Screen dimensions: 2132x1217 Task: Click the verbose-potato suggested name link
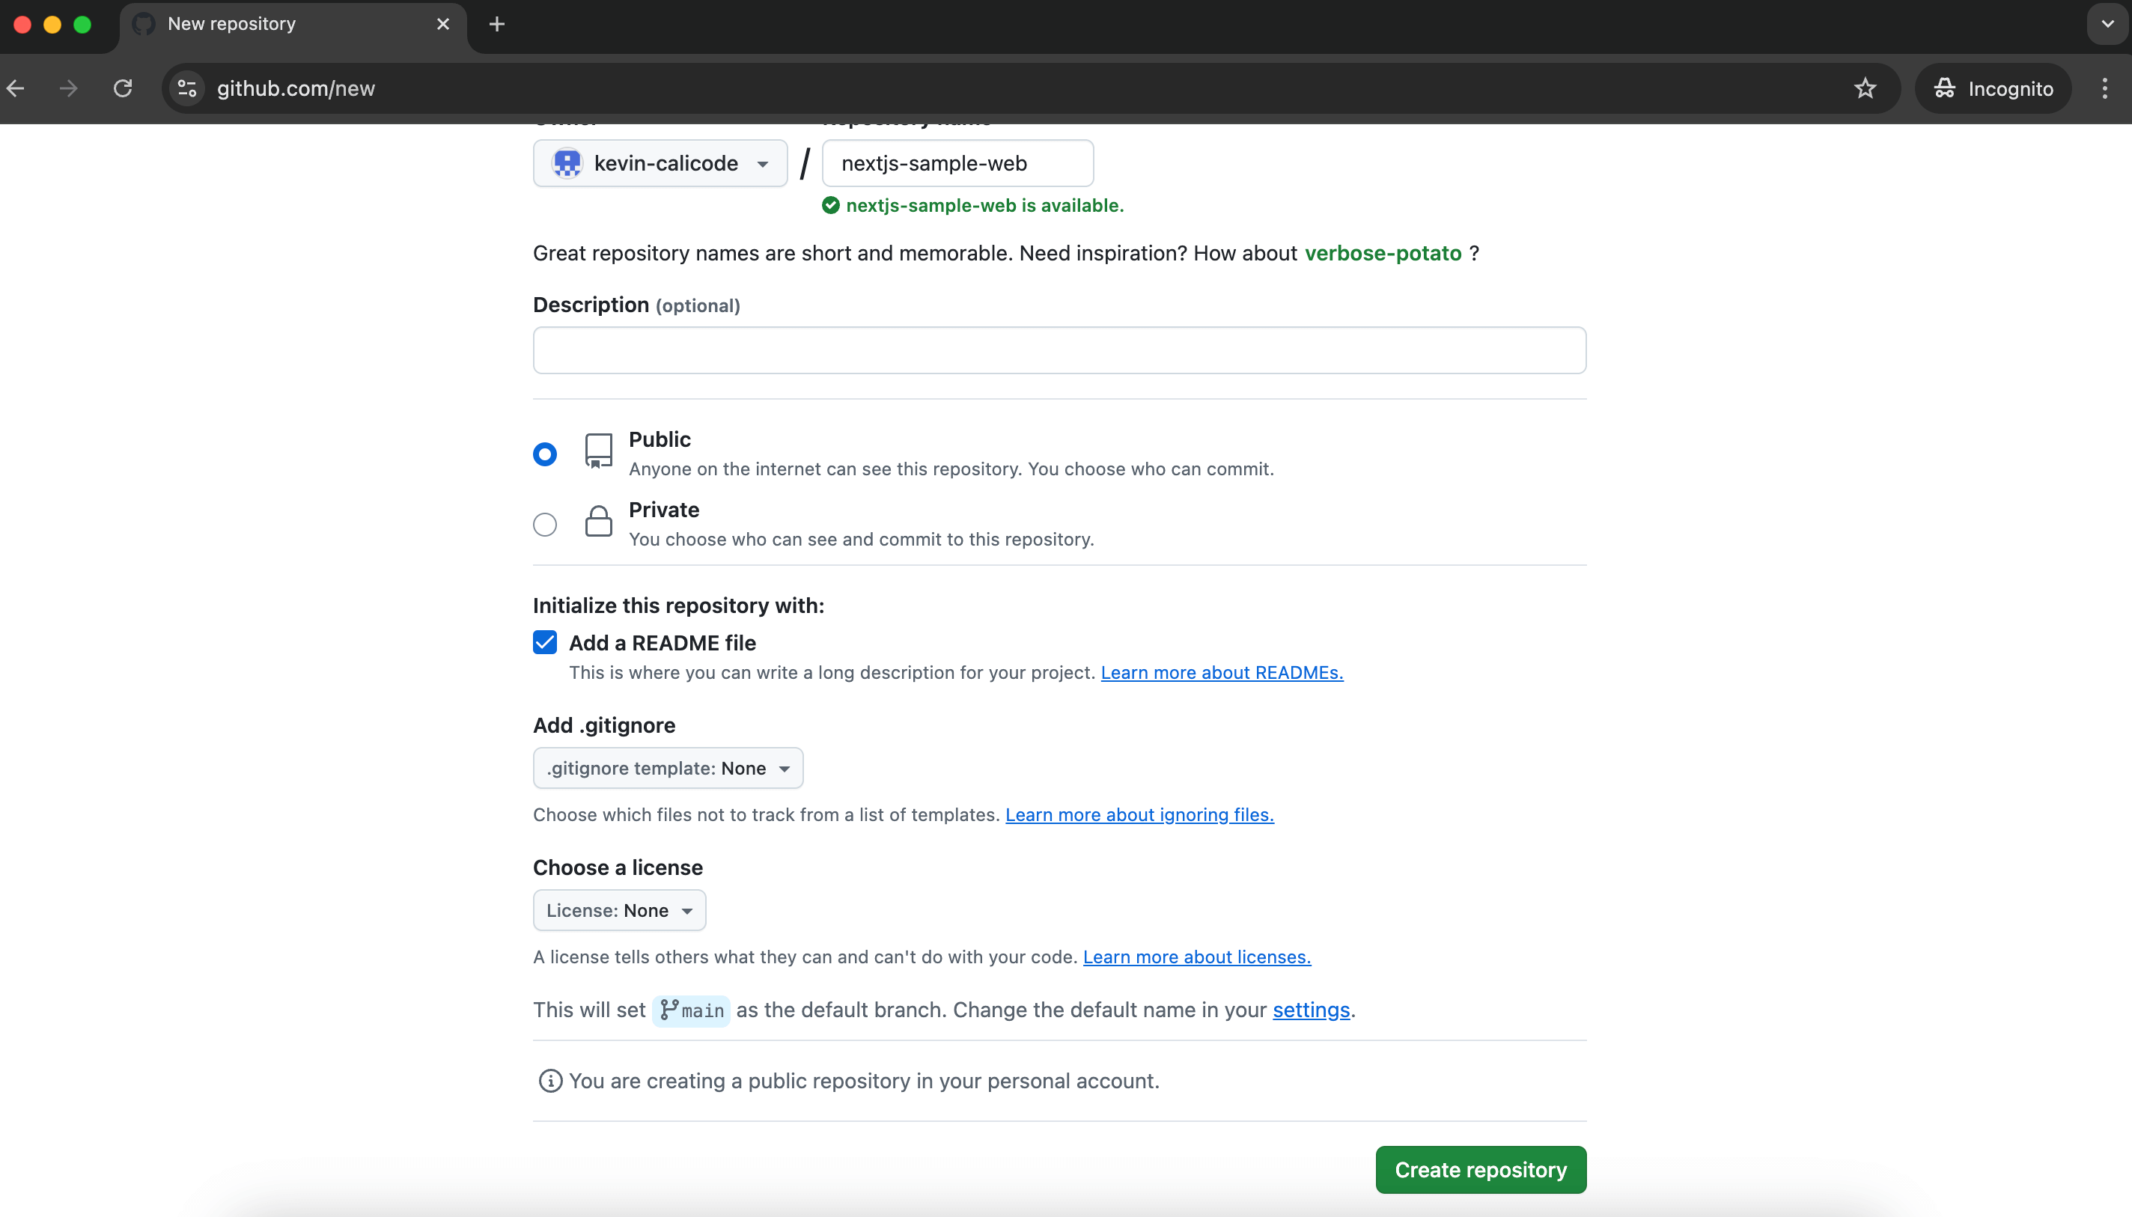1383,252
